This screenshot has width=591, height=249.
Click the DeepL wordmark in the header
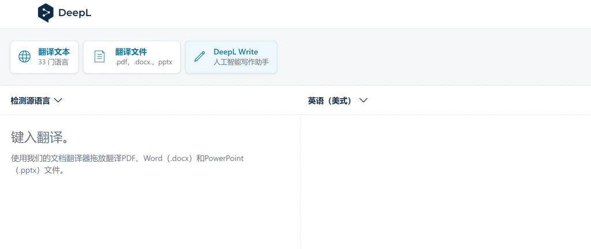pos(74,13)
